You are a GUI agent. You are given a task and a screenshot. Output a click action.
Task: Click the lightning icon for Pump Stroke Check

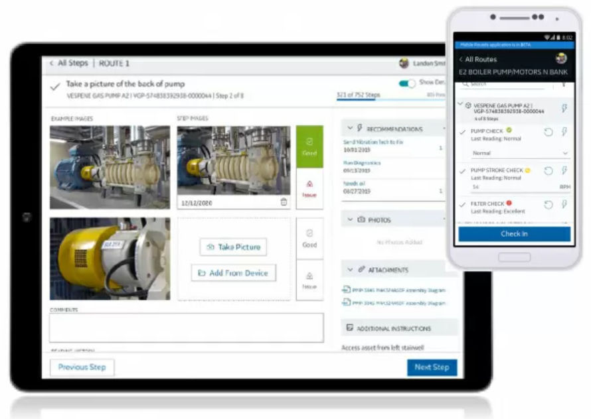coord(564,171)
